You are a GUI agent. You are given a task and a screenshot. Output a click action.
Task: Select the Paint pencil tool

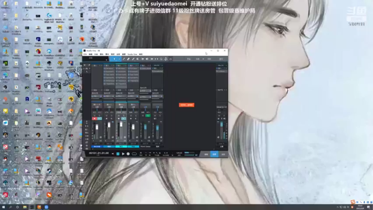tap(133, 59)
